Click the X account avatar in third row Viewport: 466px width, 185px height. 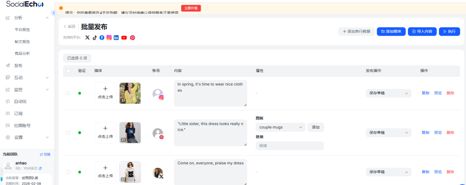tap(158, 173)
